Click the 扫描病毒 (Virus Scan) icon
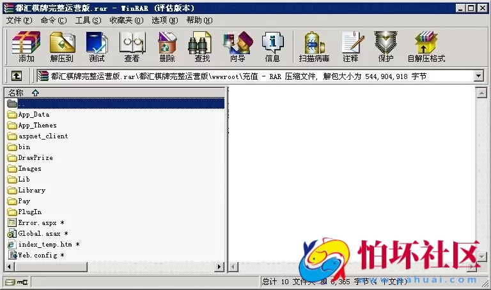The image size is (491, 290). point(314,47)
